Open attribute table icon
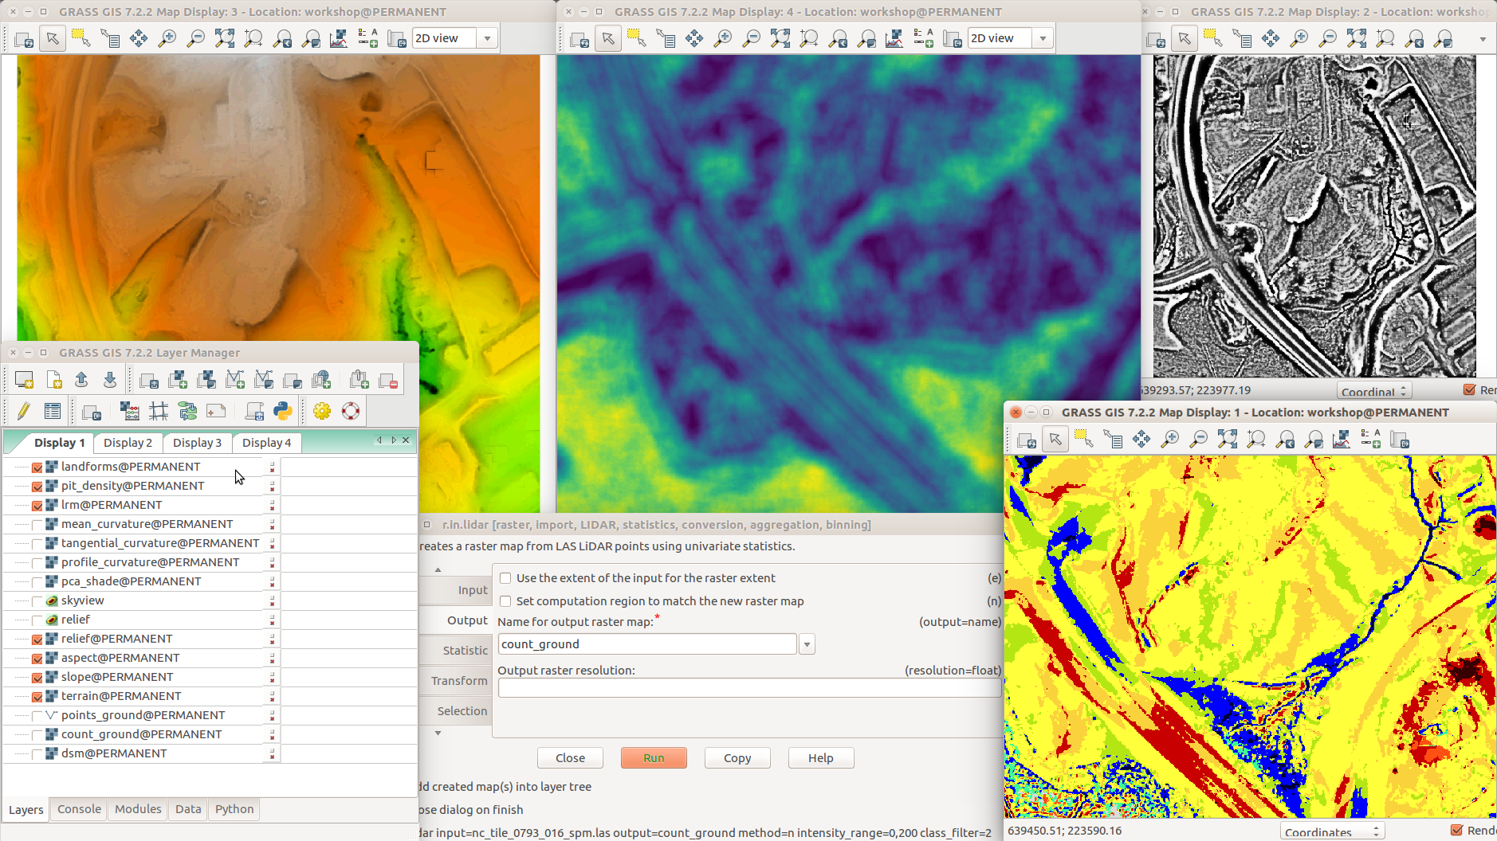 [53, 411]
